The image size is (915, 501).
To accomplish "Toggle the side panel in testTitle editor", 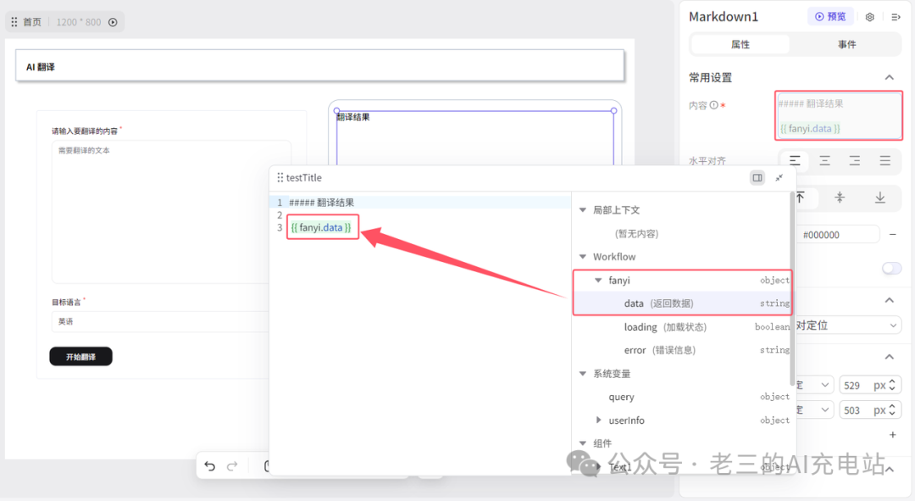I will pyautogui.click(x=757, y=177).
